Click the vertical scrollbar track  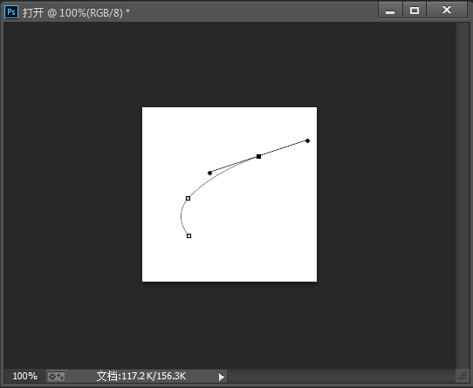[462, 195]
